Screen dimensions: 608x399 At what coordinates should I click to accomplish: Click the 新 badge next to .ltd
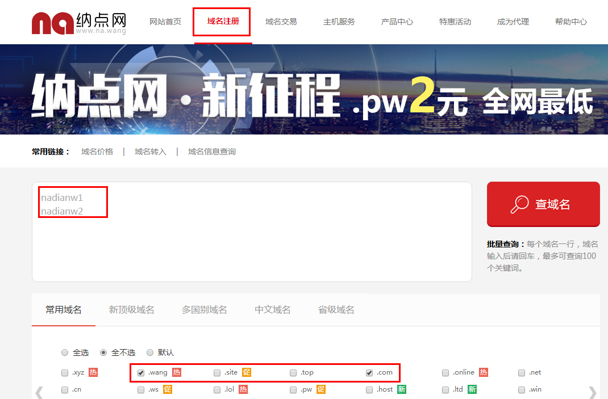pos(472,389)
